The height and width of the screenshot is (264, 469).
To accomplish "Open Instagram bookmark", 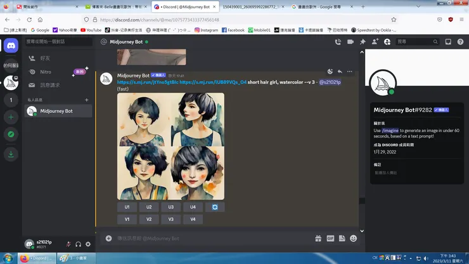I will (207, 30).
